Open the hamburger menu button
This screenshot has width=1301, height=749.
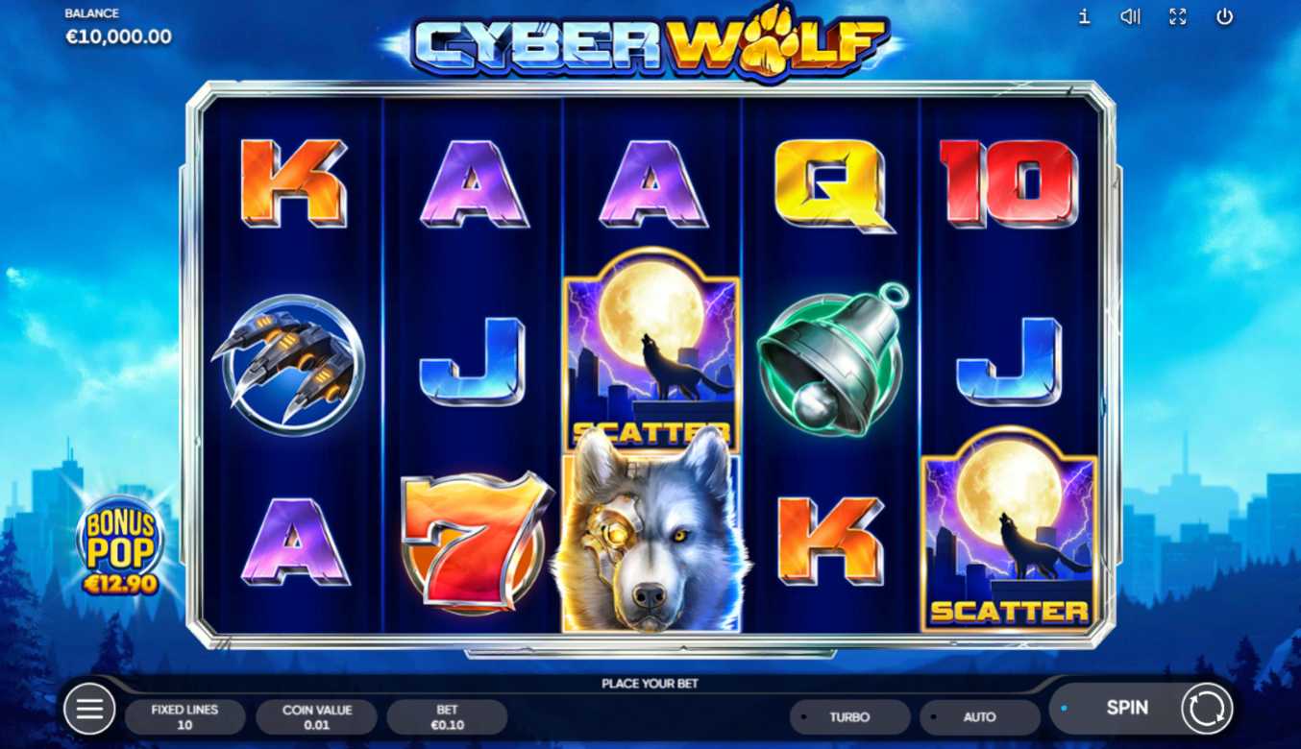click(x=89, y=710)
